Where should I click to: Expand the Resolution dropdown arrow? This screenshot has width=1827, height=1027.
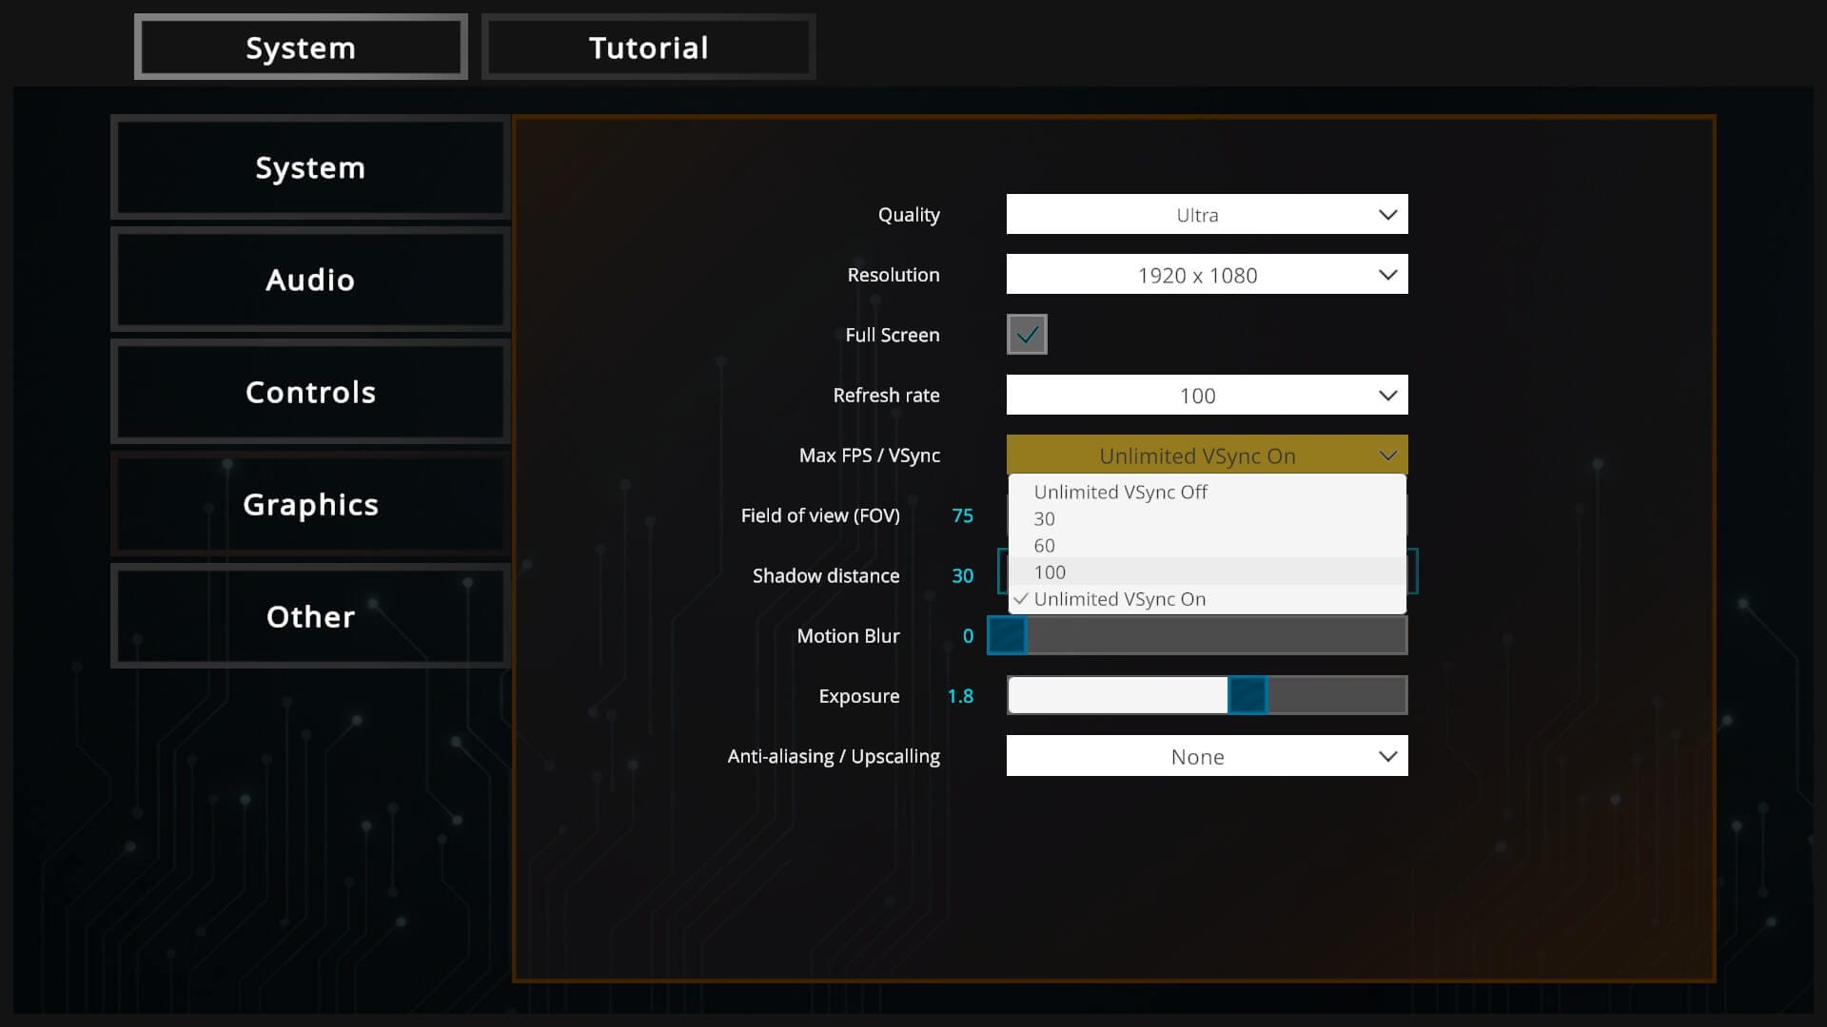pyautogui.click(x=1387, y=275)
